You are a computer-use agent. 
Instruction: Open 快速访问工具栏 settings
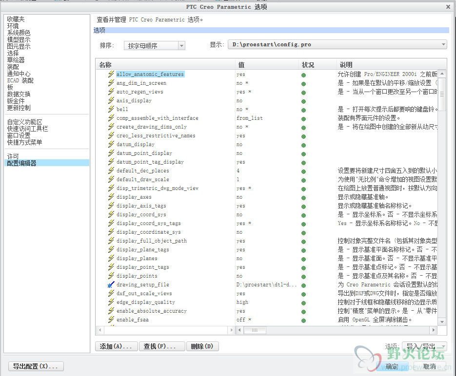pos(27,129)
